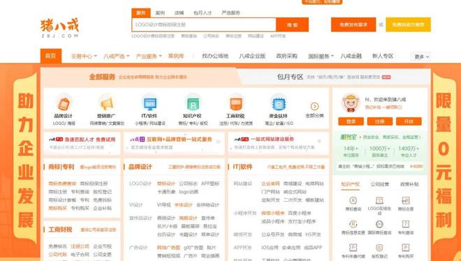Screen dimensions: 461x261
Task: Click the 字体设计 link under VI设计
Action: (184, 204)
